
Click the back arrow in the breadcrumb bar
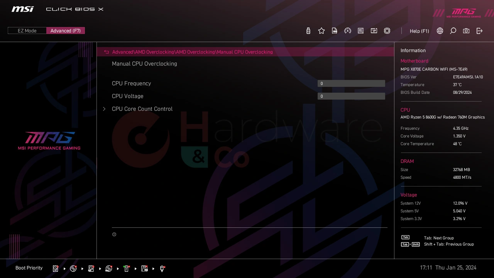click(x=107, y=52)
